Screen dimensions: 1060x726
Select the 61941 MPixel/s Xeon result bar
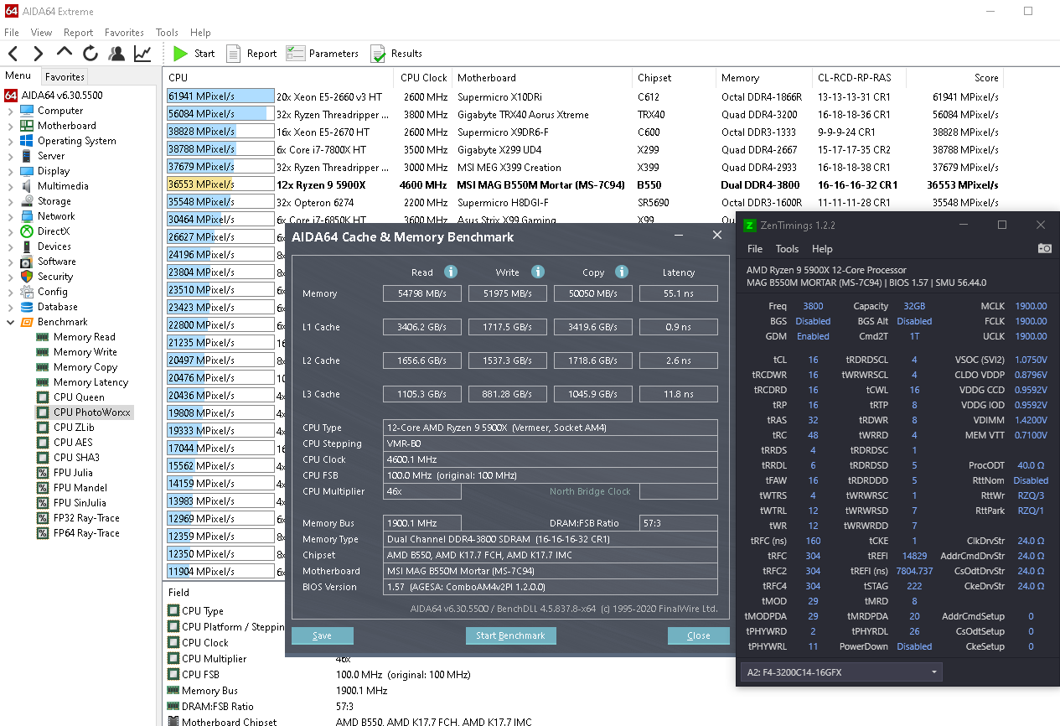click(x=220, y=96)
